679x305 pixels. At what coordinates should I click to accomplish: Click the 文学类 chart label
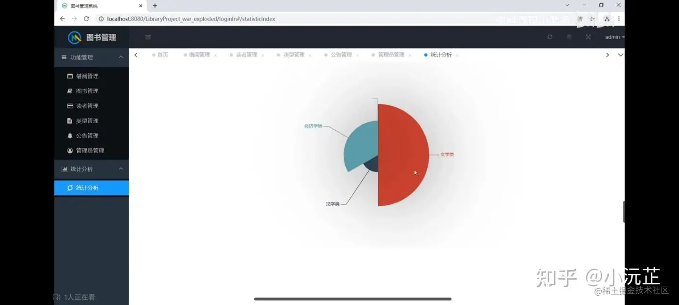point(447,154)
